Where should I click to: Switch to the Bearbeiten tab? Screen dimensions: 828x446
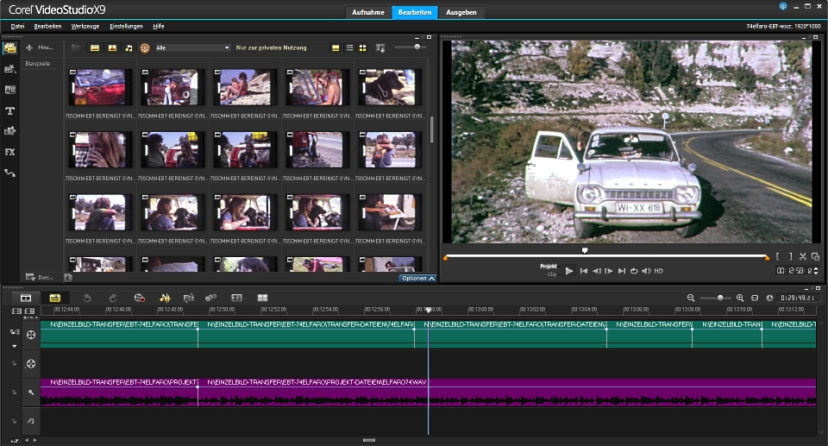[415, 12]
